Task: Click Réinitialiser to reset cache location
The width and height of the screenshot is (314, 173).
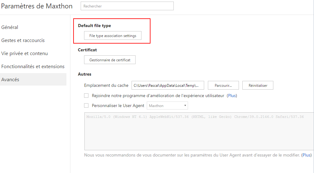Action: click(x=258, y=85)
